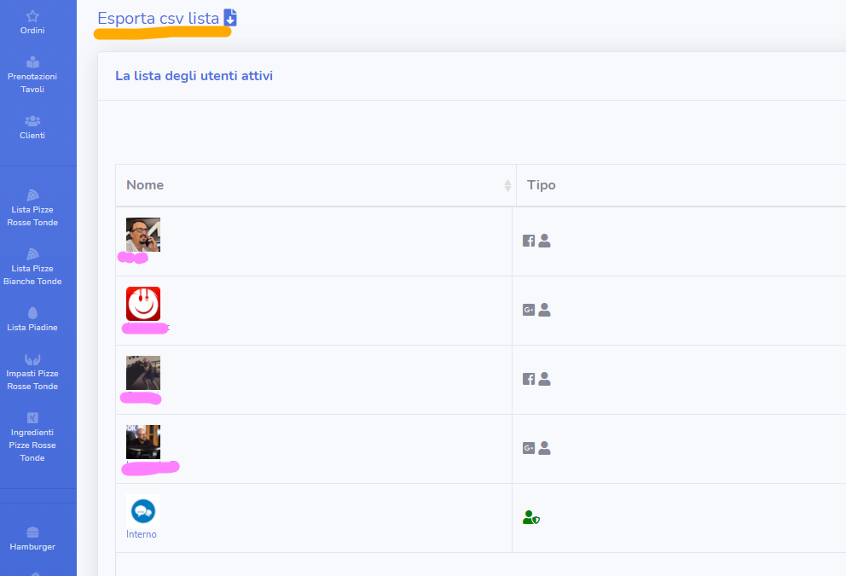Click the CSV file download icon
Screen dimensions: 846x576
(230, 18)
